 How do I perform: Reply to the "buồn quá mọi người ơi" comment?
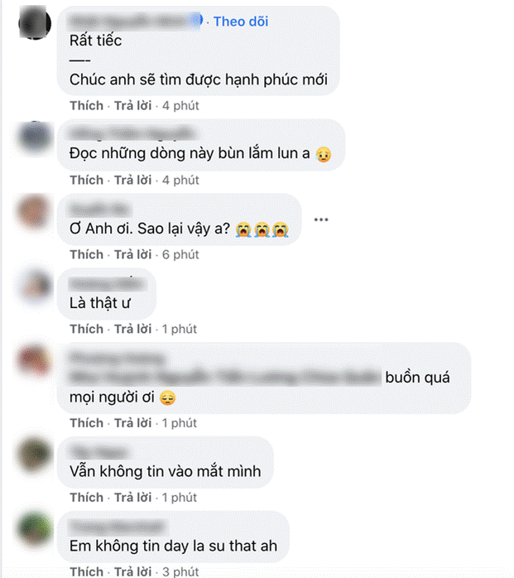tap(132, 423)
